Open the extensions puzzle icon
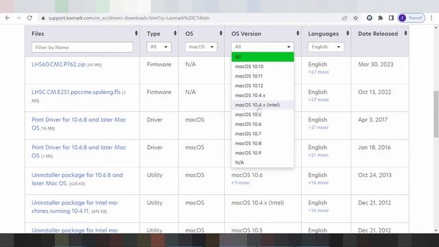439x247 pixels. tap(380, 18)
